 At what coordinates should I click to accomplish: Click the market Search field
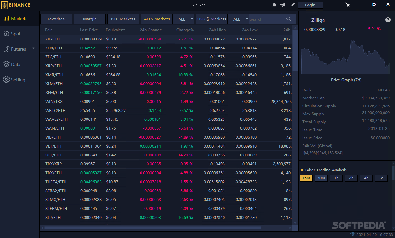click(266, 19)
